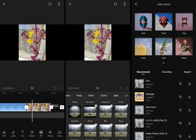
Task: Open the Stickers tool
Action: point(31,133)
